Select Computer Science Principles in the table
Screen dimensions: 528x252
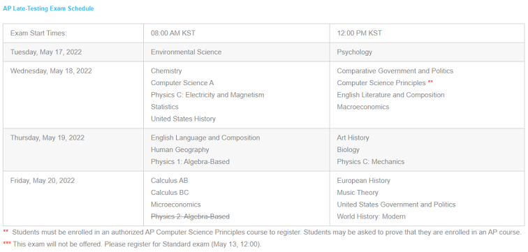[381, 83]
